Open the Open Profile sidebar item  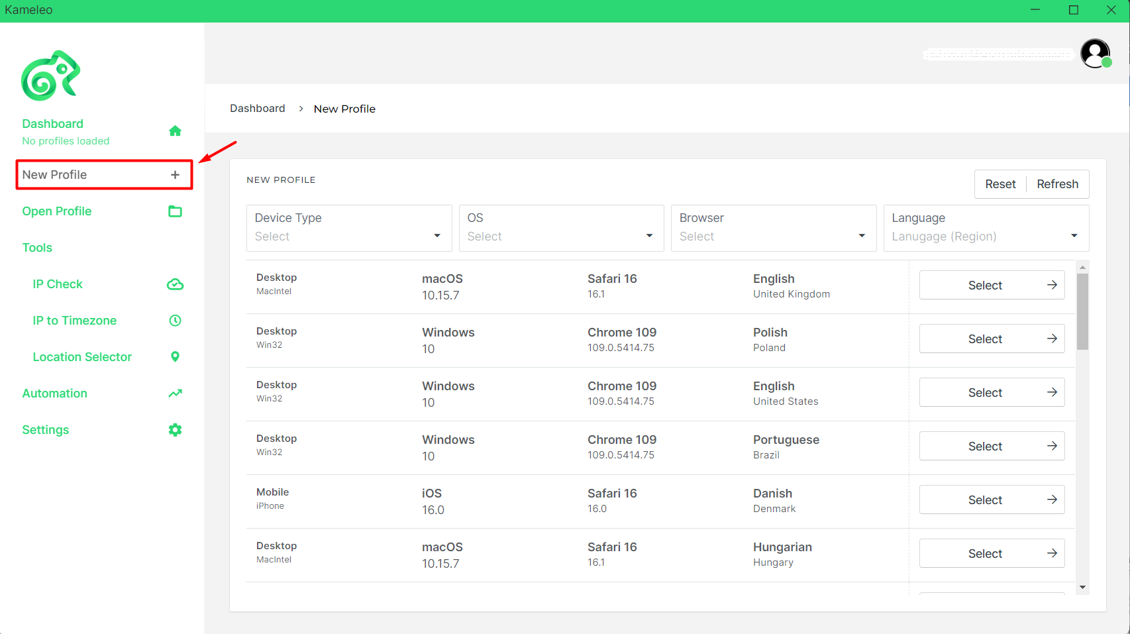57,211
